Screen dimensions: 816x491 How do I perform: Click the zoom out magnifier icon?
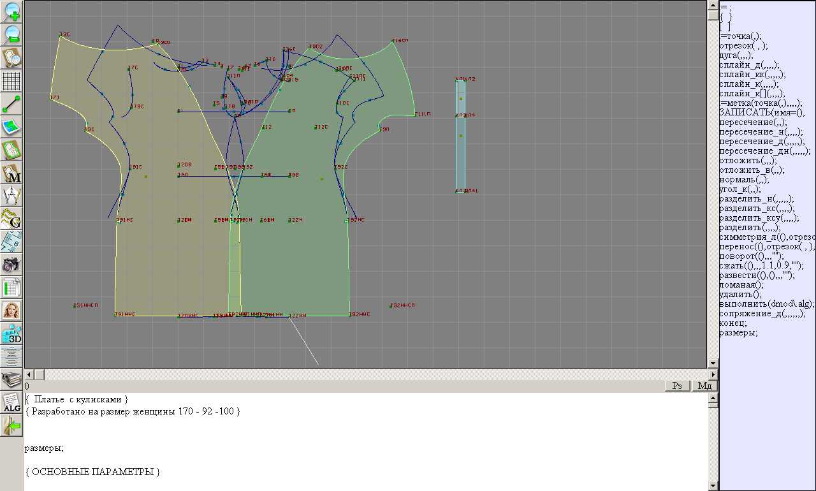12,34
